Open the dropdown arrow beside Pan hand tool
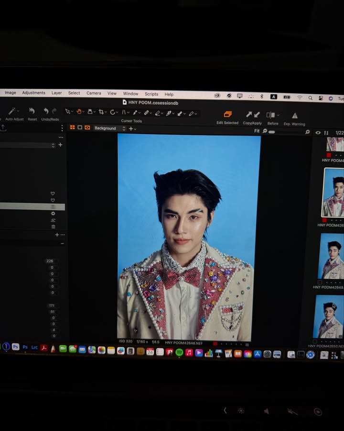 [x=84, y=112]
